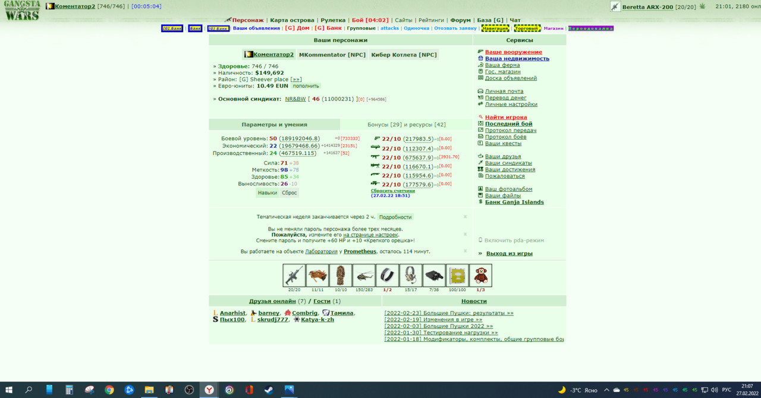761x398 pixels.
Task: Open Чат menu item
Action: click(x=515, y=20)
